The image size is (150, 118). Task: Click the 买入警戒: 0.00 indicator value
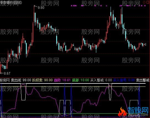tap(101, 80)
